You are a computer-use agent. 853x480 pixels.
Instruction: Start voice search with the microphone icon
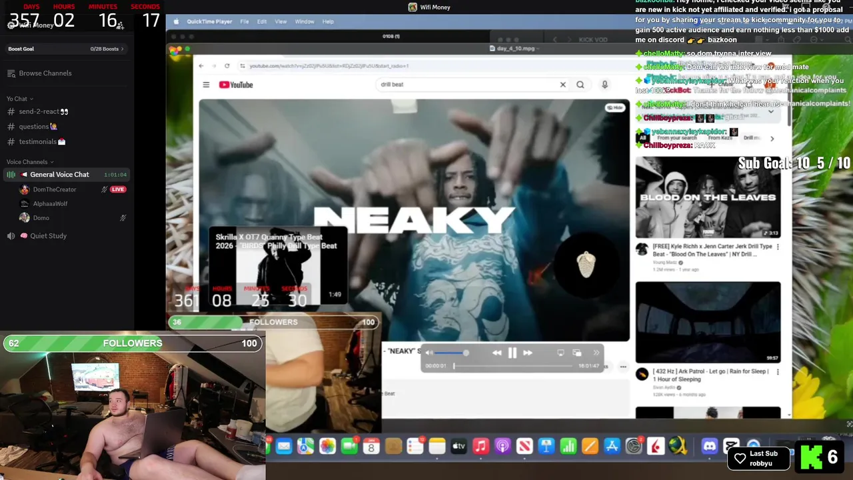click(x=604, y=85)
